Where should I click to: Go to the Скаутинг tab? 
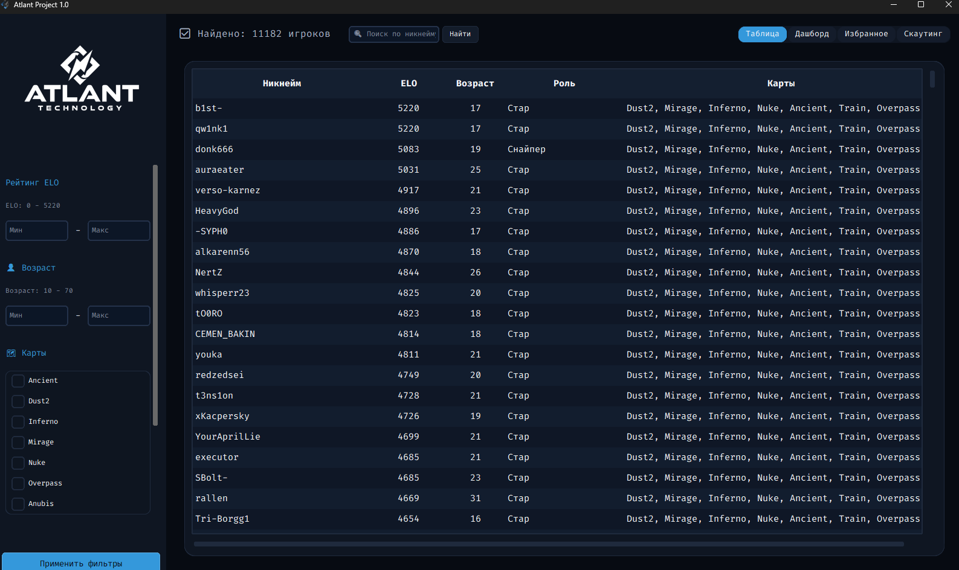pos(923,34)
